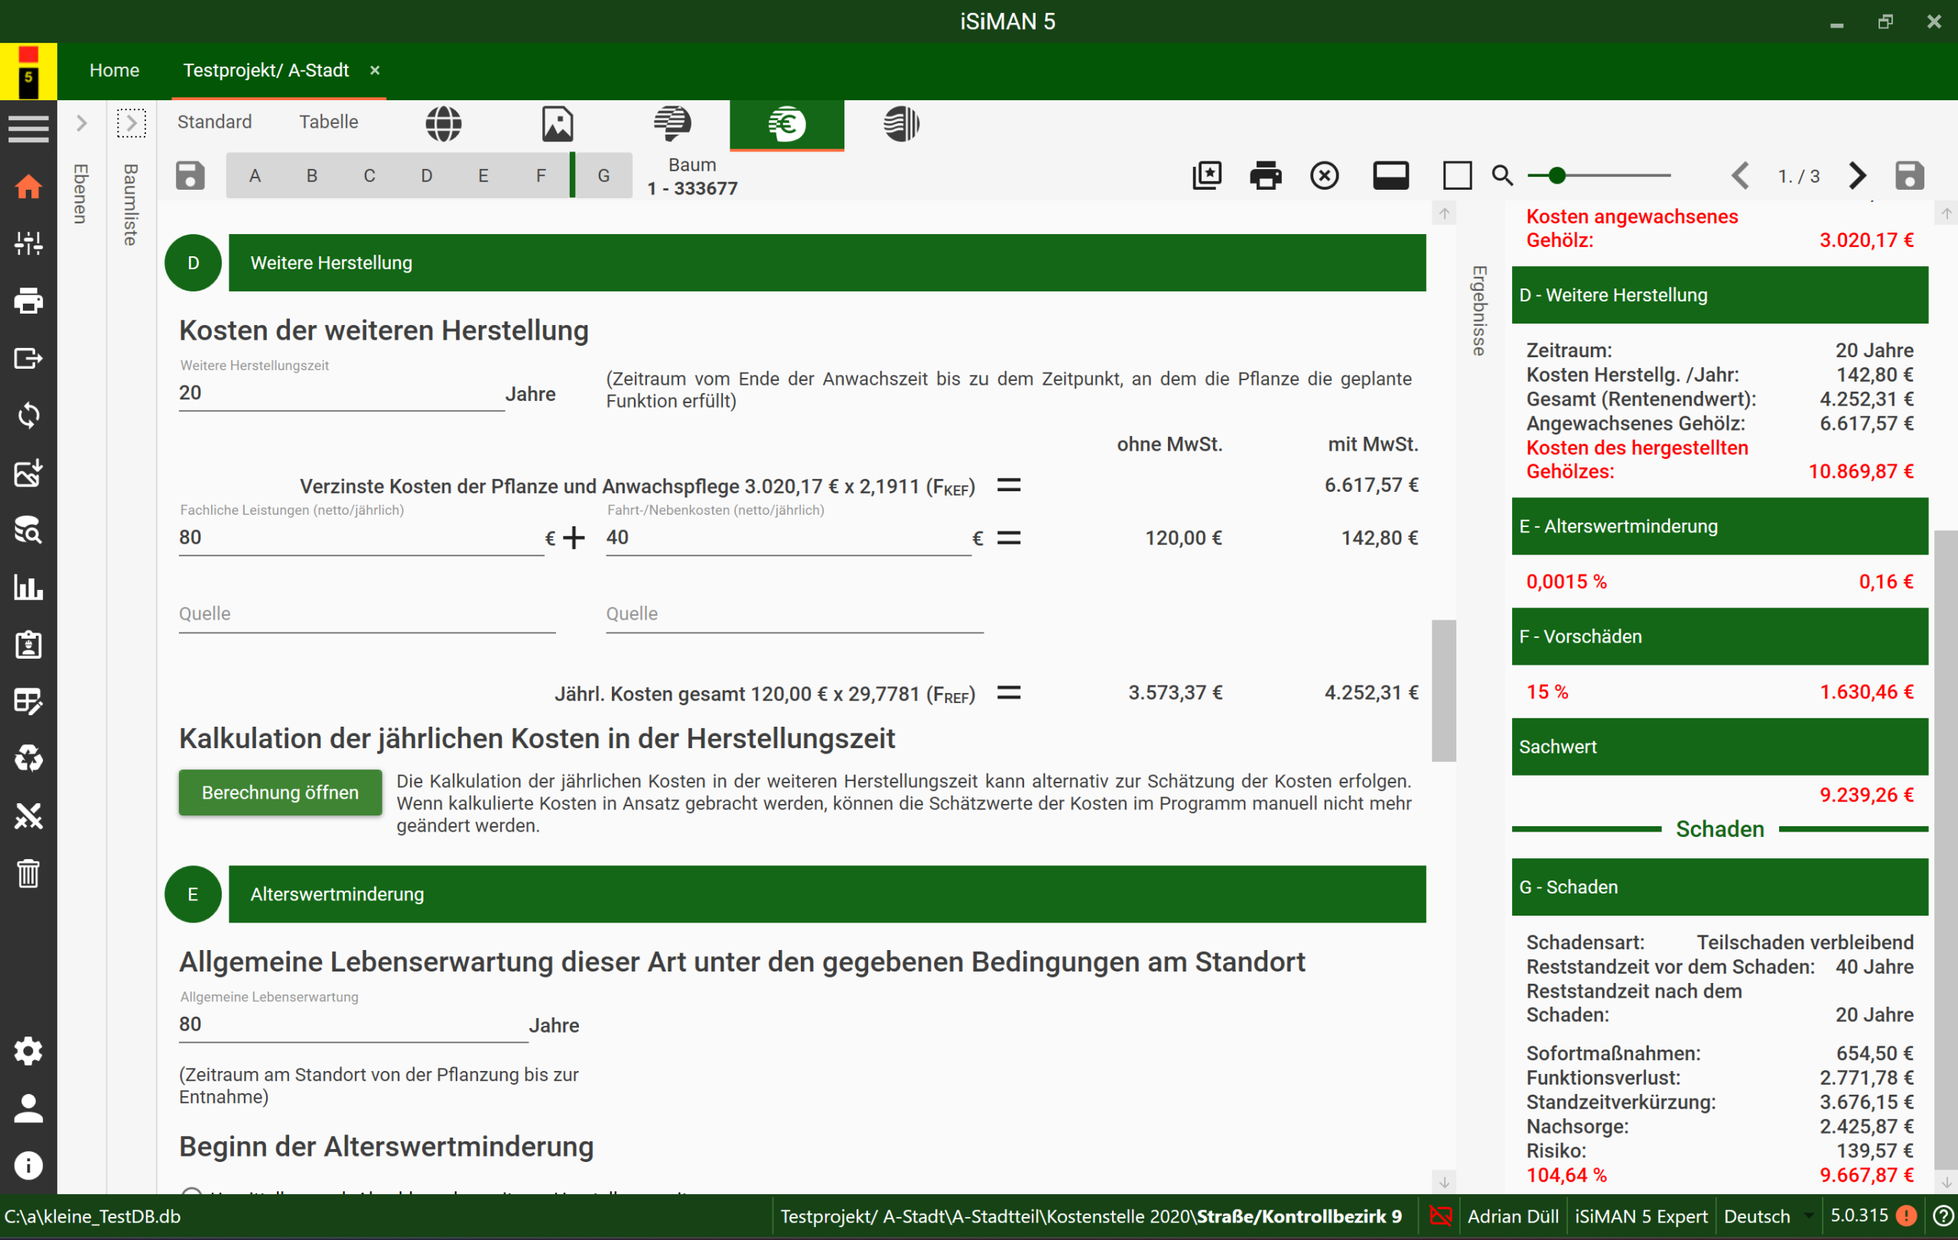Open the bar chart statistics sidebar icon

coord(28,587)
